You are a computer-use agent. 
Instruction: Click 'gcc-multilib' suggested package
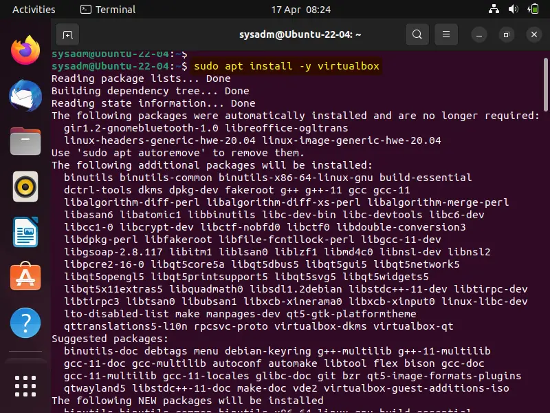point(168,363)
